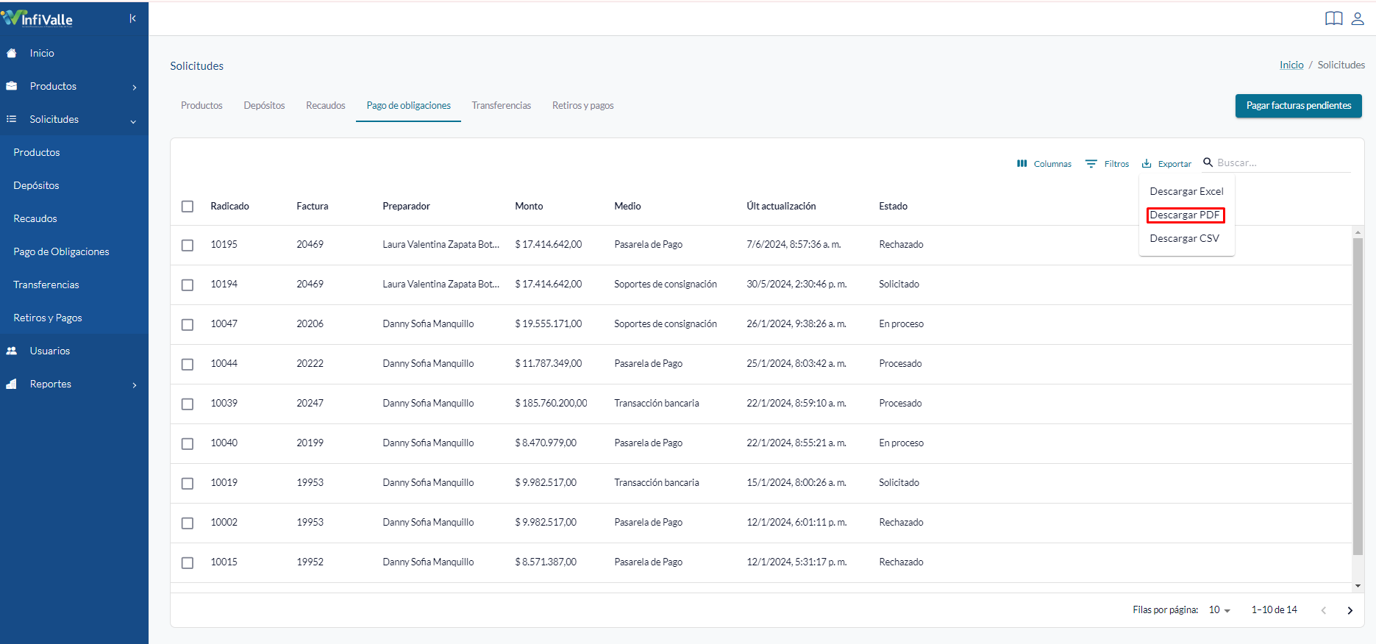Click the Preparador column header
Screen dimensions: 1376x644
tap(406, 207)
